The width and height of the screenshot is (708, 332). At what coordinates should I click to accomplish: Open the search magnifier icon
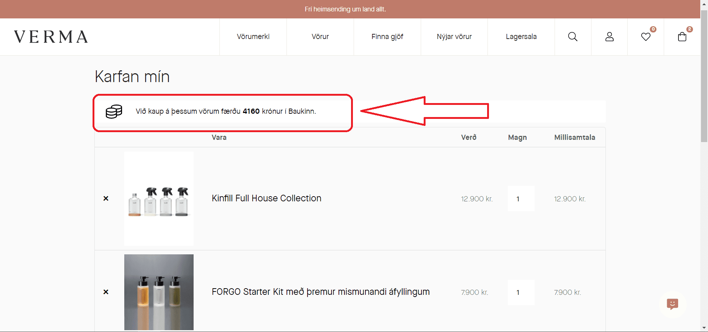pos(573,37)
